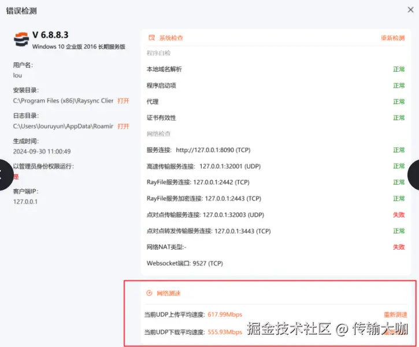This screenshot has width=419, height=347.
Task: Select version text V 6.8.8.3
Action: tap(50, 35)
